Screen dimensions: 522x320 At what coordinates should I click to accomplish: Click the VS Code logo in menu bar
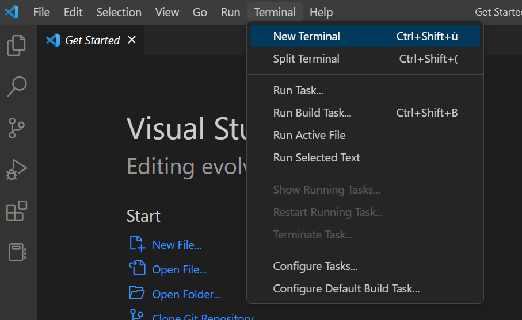[x=12, y=12]
